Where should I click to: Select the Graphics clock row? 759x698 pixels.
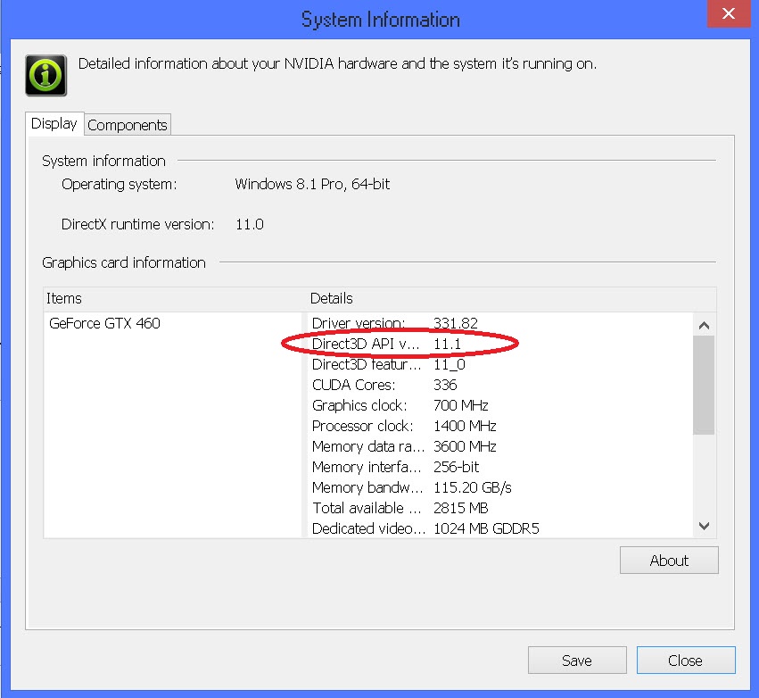[500, 405]
